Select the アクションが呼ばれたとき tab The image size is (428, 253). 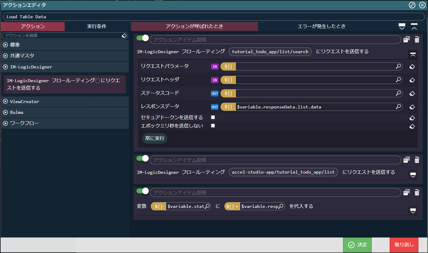195,26
